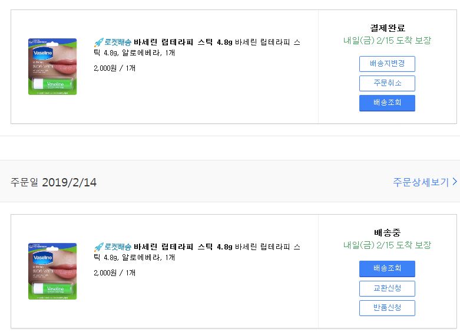Click the 주문일 2019/2/14 order date heading
This screenshot has width=460, height=335.
54,182
